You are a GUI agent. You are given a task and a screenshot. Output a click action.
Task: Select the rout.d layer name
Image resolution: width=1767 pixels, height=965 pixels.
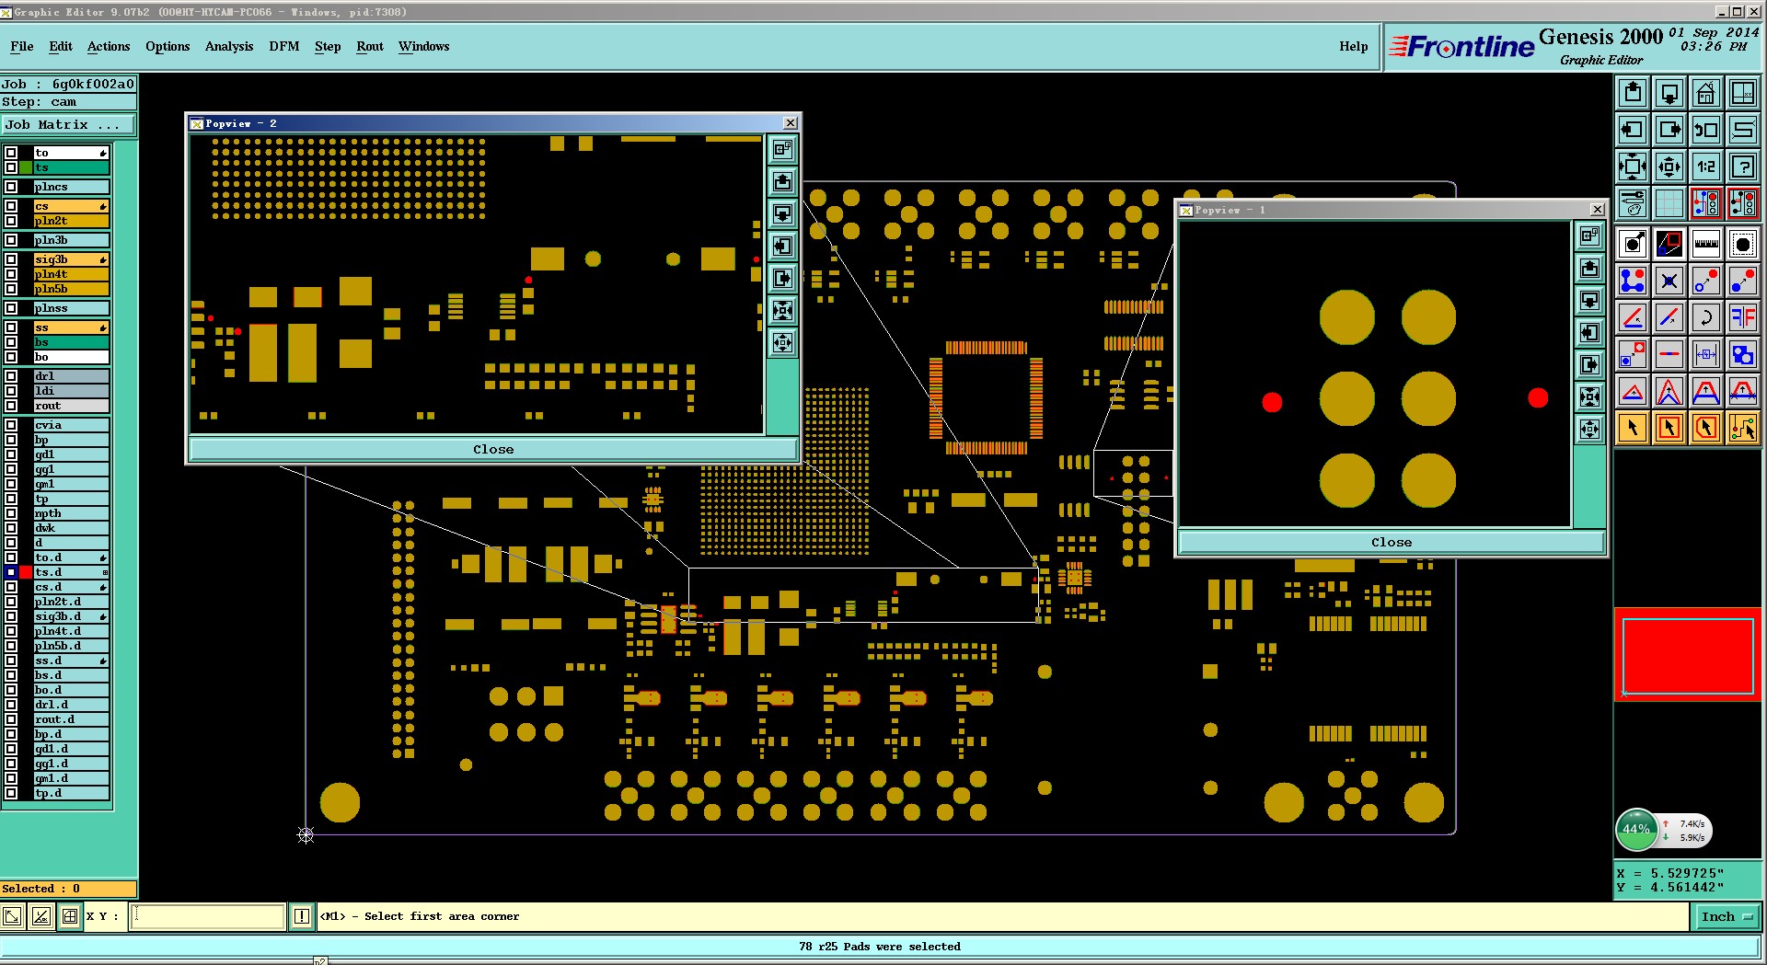(71, 719)
